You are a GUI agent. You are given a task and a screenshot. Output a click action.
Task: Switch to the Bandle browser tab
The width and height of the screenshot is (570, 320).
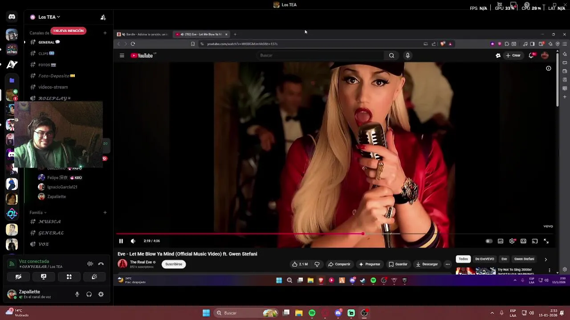143,34
